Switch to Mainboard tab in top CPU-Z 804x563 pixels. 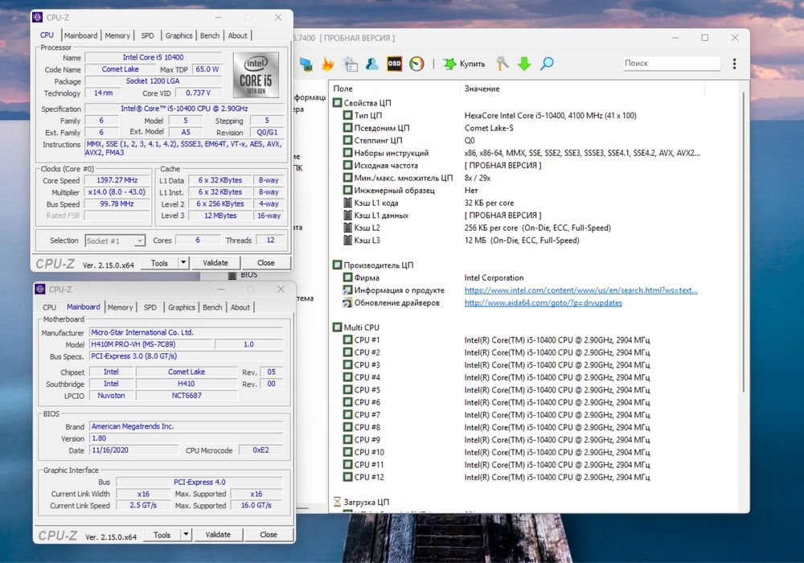(80, 35)
